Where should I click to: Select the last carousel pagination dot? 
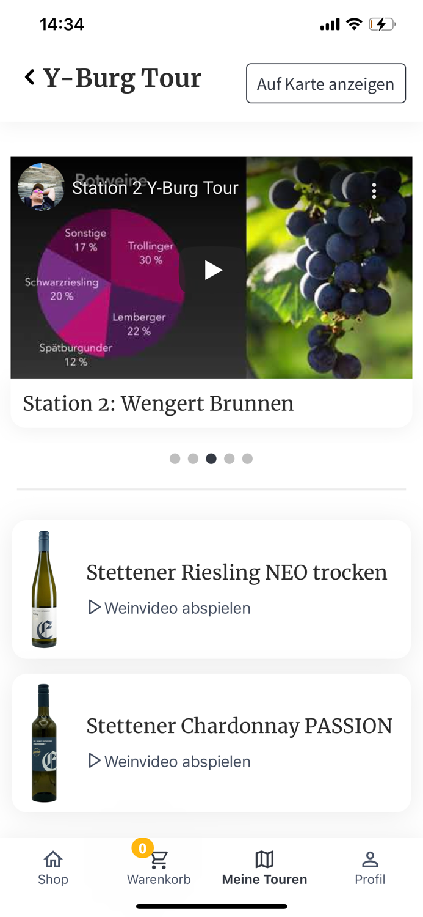[x=247, y=457]
